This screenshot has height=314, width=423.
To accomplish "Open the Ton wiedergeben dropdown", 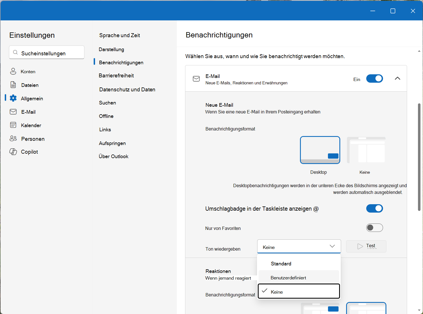I will pos(299,246).
